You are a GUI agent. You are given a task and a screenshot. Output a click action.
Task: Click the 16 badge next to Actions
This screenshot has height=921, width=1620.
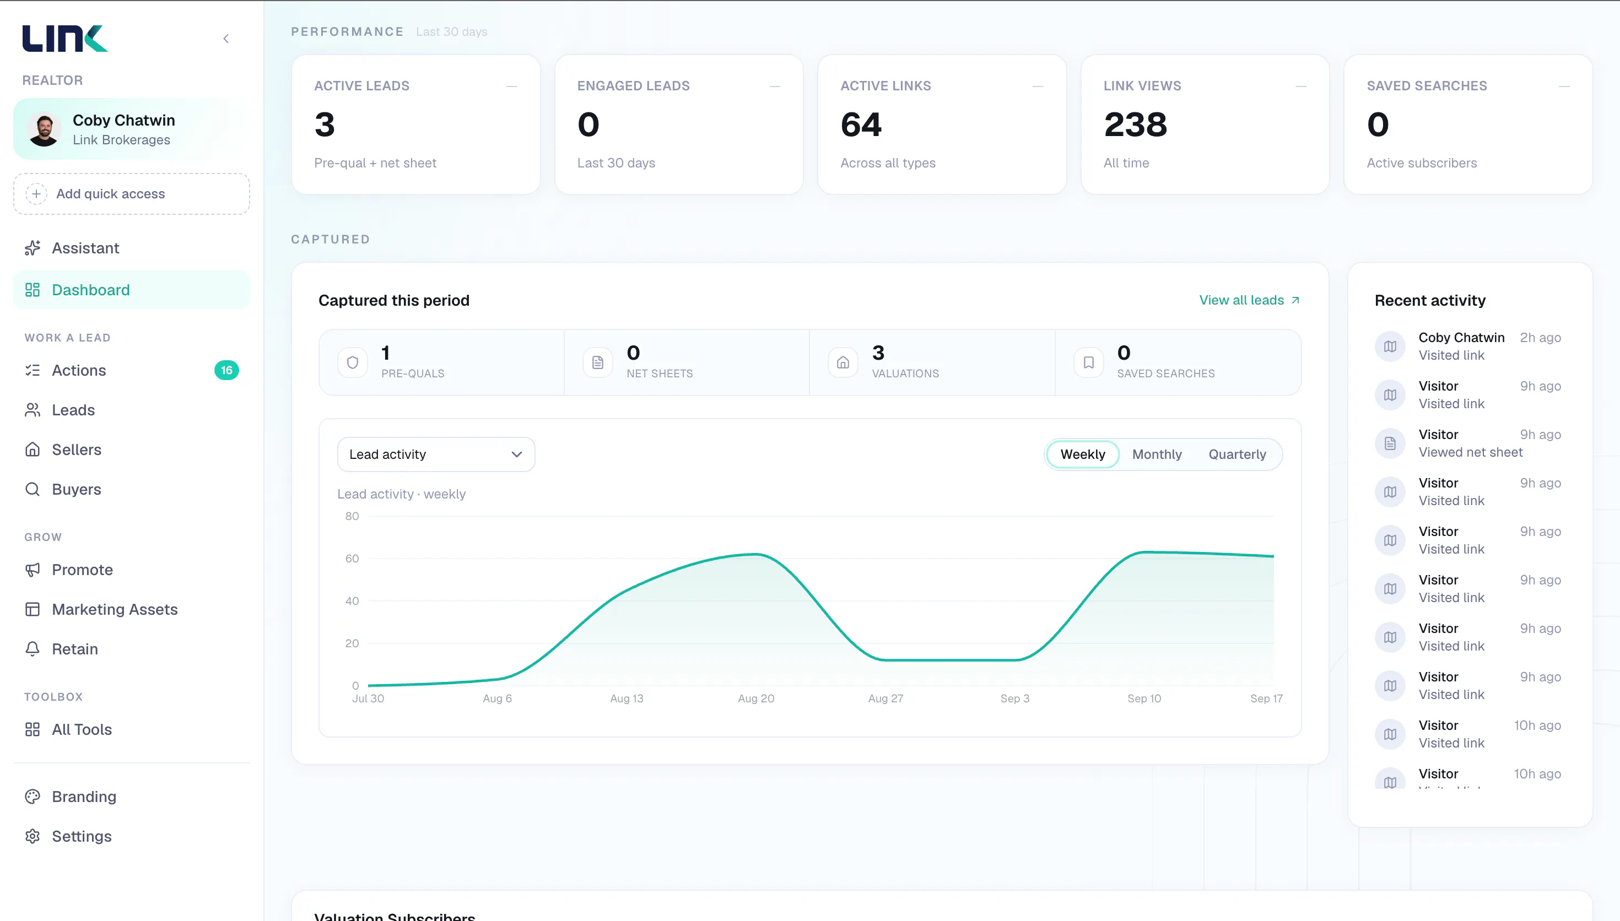tap(226, 370)
